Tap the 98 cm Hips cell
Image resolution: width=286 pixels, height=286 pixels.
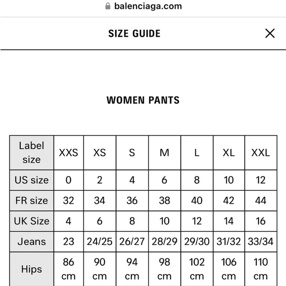(x=165, y=269)
